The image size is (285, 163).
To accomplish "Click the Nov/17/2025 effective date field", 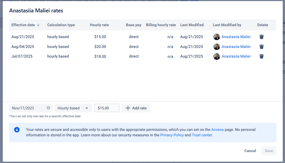I will (27, 108).
